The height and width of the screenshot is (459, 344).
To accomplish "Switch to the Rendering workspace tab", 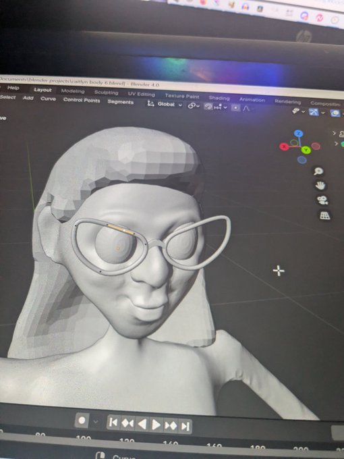I will [x=288, y=101].
